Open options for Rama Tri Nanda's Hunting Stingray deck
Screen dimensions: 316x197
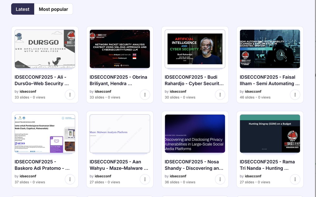point(295,179)
